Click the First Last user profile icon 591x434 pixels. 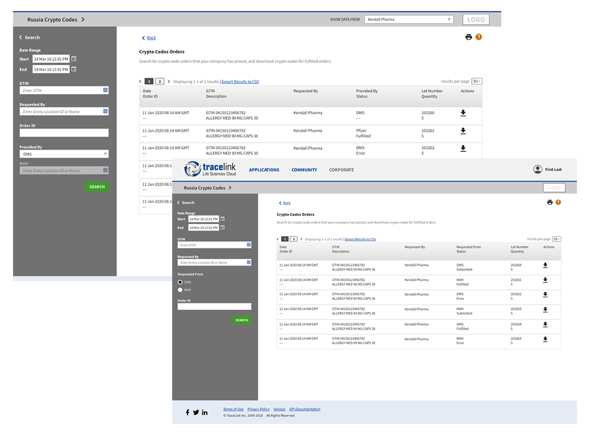[x=538, y=170]
